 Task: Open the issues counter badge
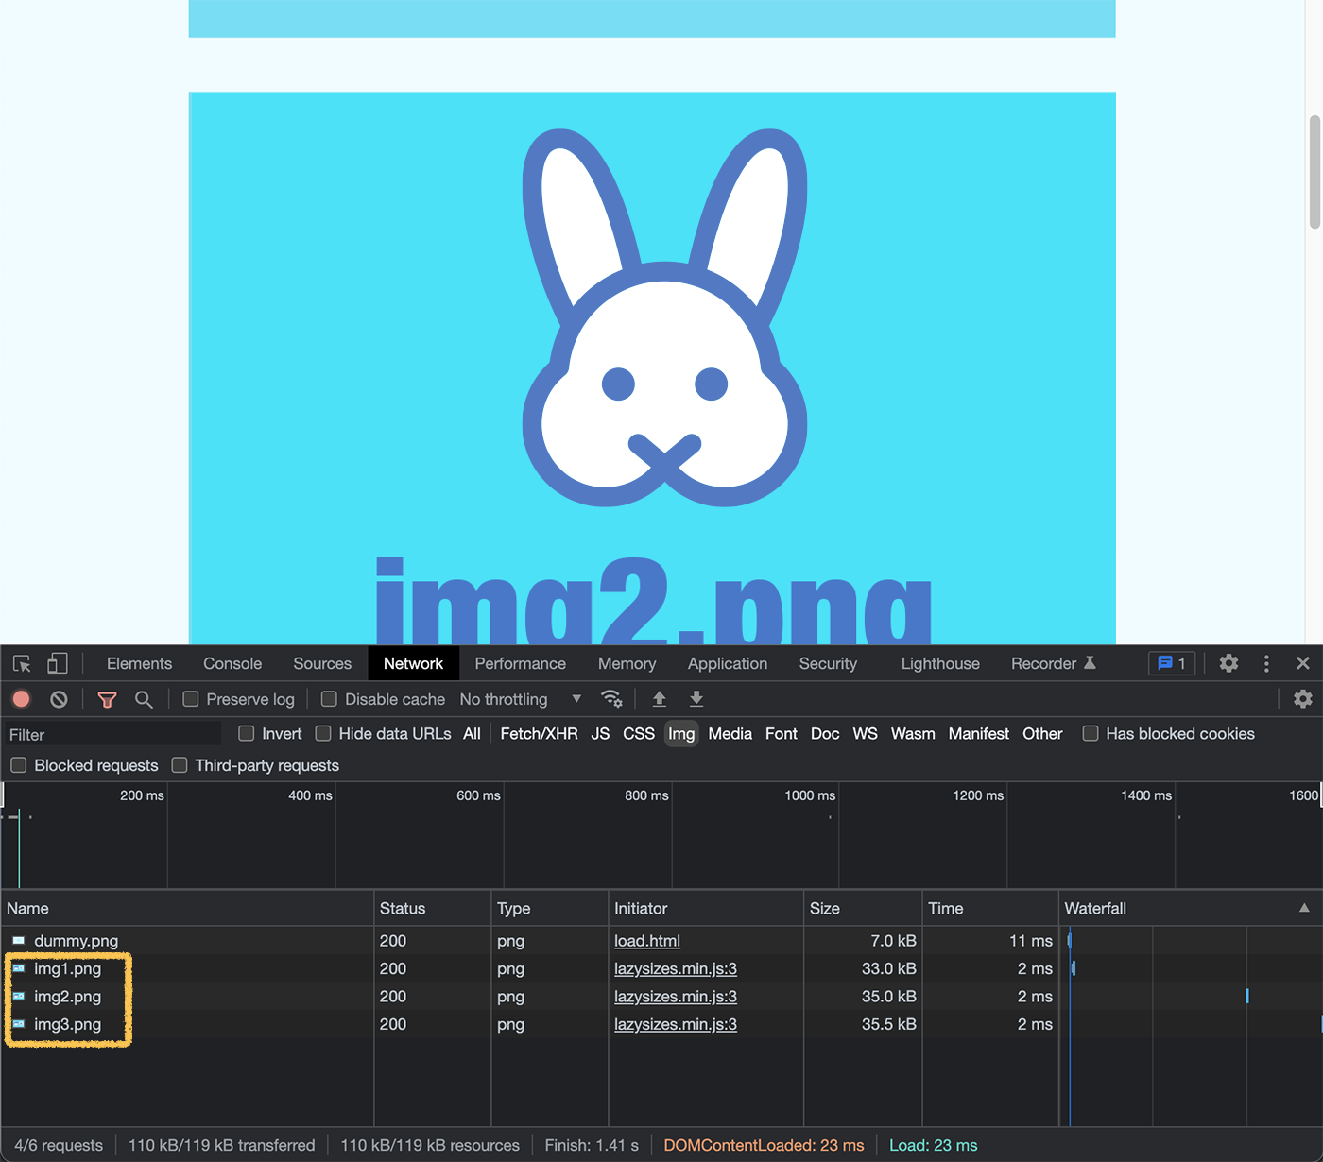tap(1172, 663)
